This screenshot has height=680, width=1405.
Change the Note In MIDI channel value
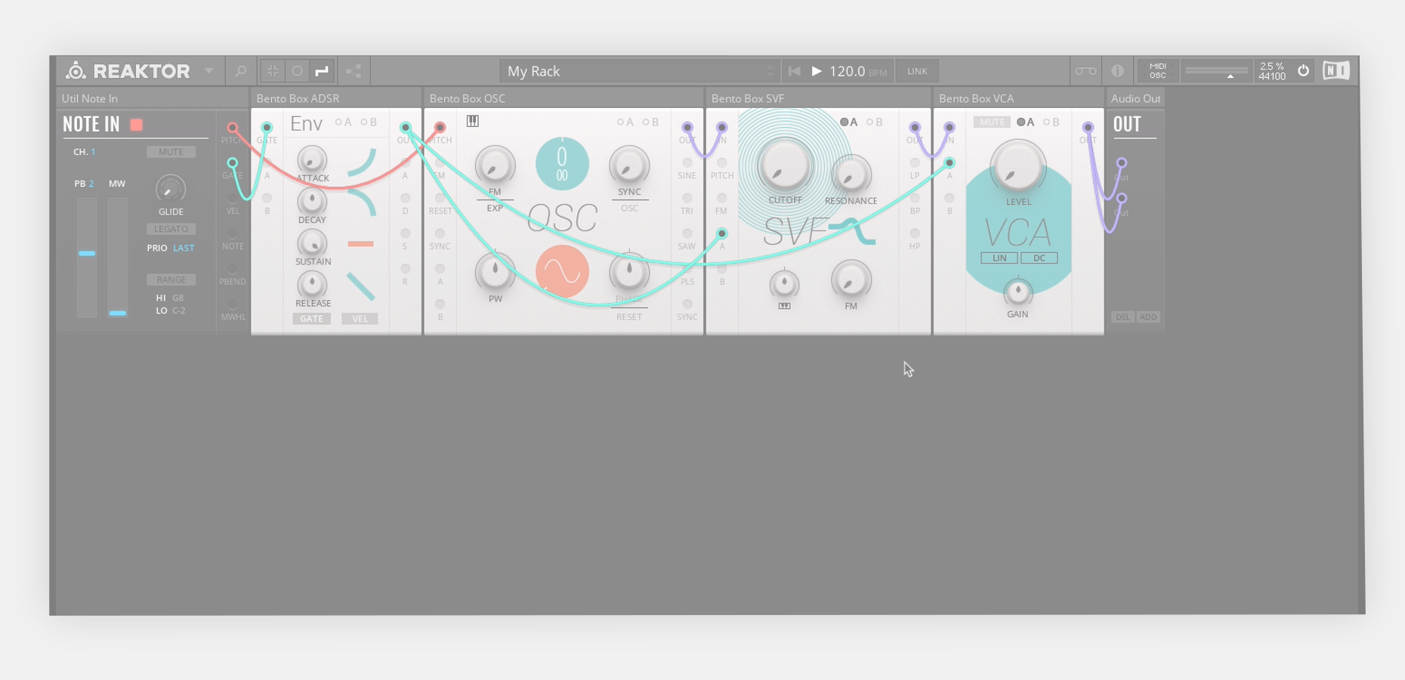pyautogui.click(x=93, y=152)
